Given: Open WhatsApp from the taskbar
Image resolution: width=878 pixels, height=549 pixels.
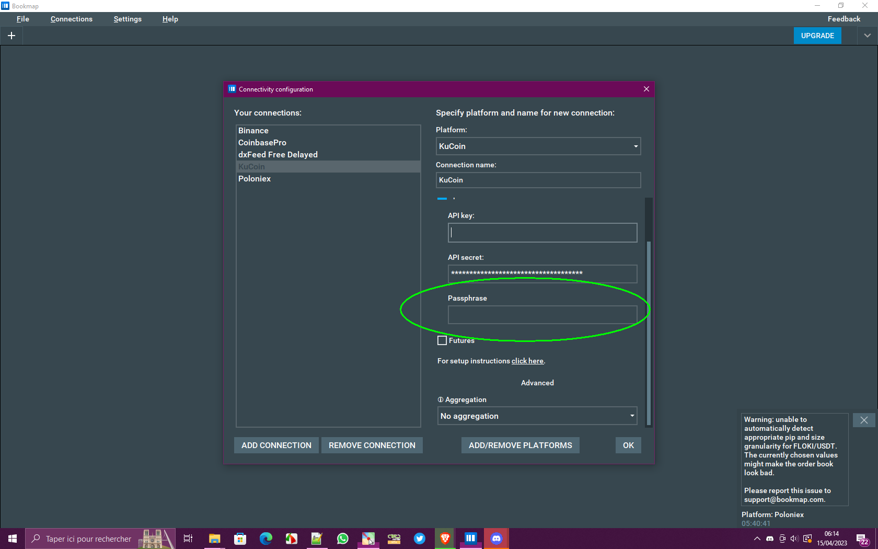Looking at the screenshot, I should pyautogui.click(x=342, y=538).
